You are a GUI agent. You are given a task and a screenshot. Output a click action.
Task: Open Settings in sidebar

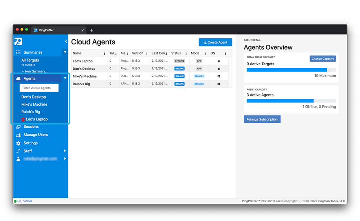[30, 143]
